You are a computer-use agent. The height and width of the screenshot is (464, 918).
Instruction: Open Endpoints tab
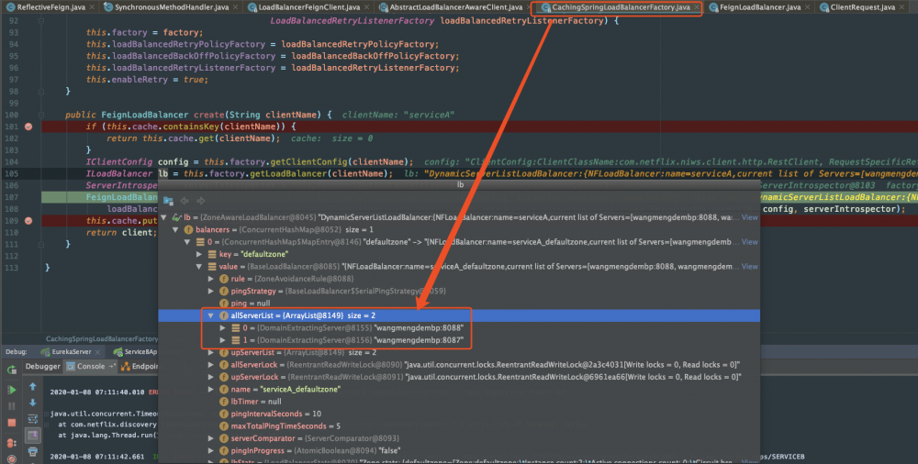(x=139, y=366)
